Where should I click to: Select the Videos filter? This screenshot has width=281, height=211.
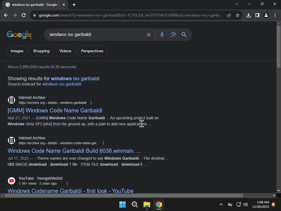tap(65, 51)
